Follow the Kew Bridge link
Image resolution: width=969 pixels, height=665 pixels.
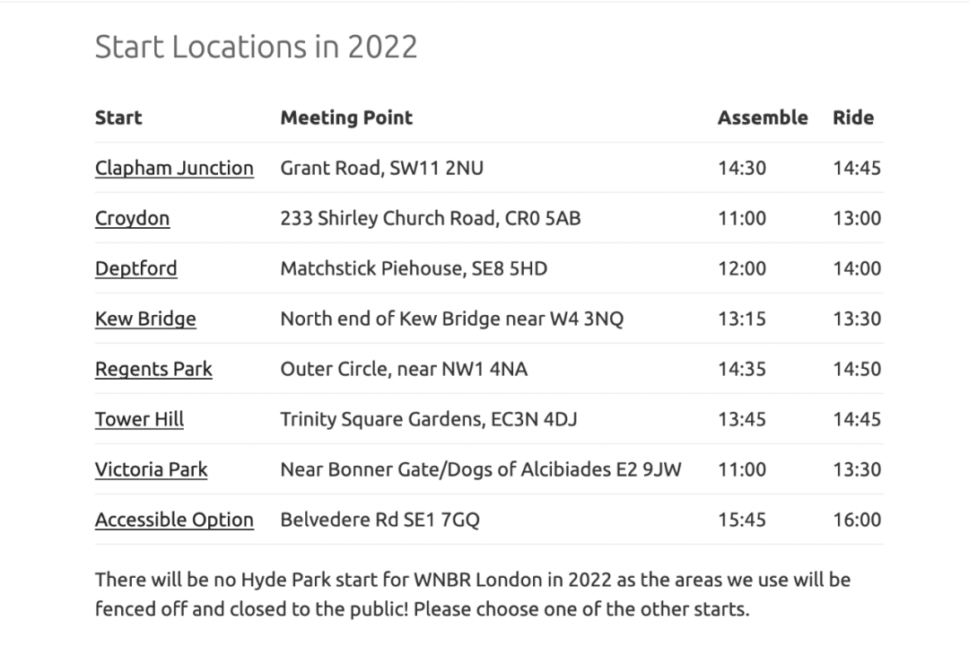pyautogui.click(x=145, y=319)
